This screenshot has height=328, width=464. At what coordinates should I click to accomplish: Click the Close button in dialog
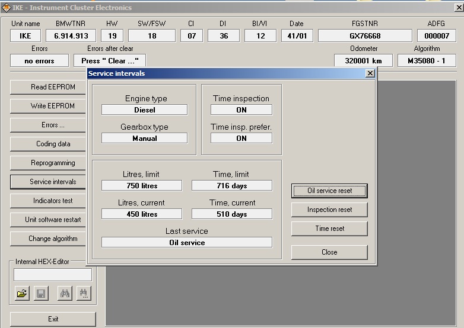point(330,252)
